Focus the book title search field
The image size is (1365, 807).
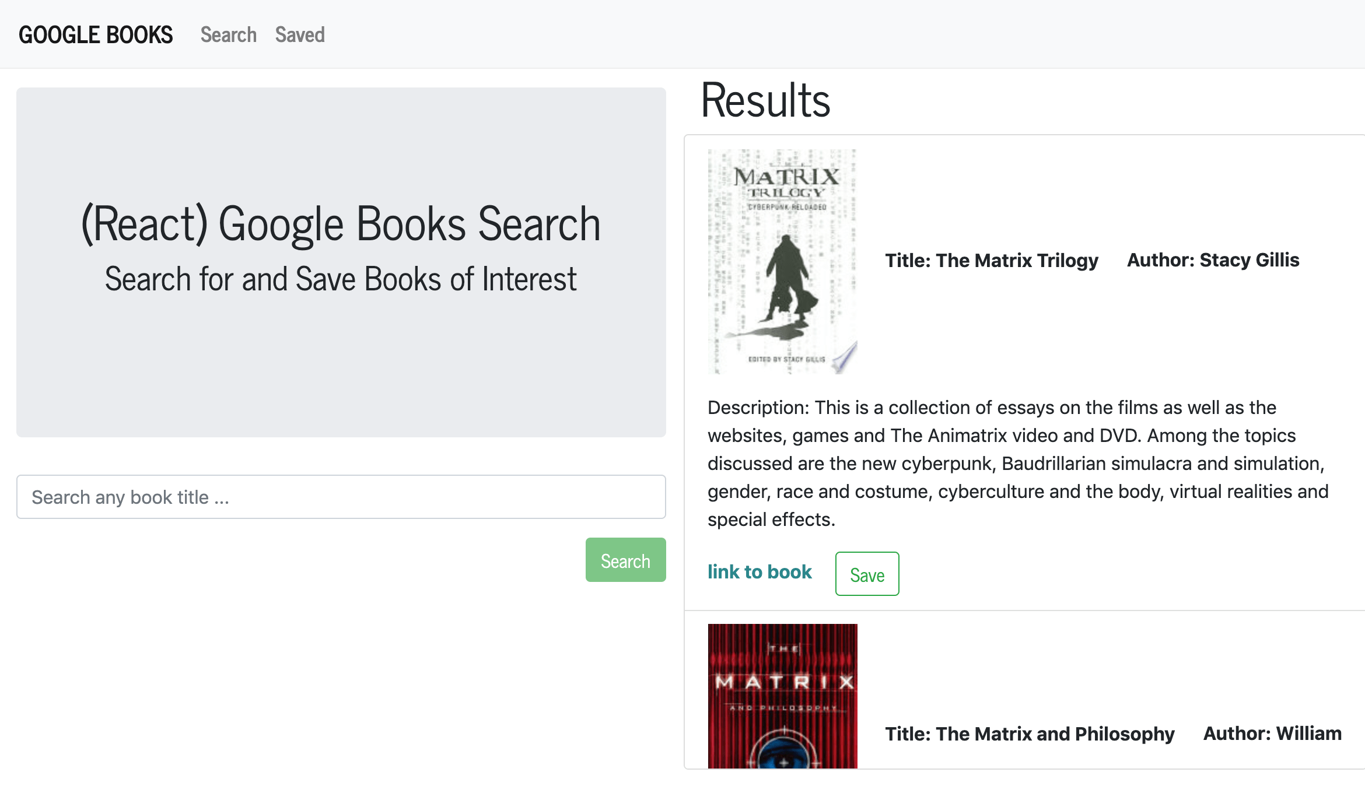click(x=341, y=497)
